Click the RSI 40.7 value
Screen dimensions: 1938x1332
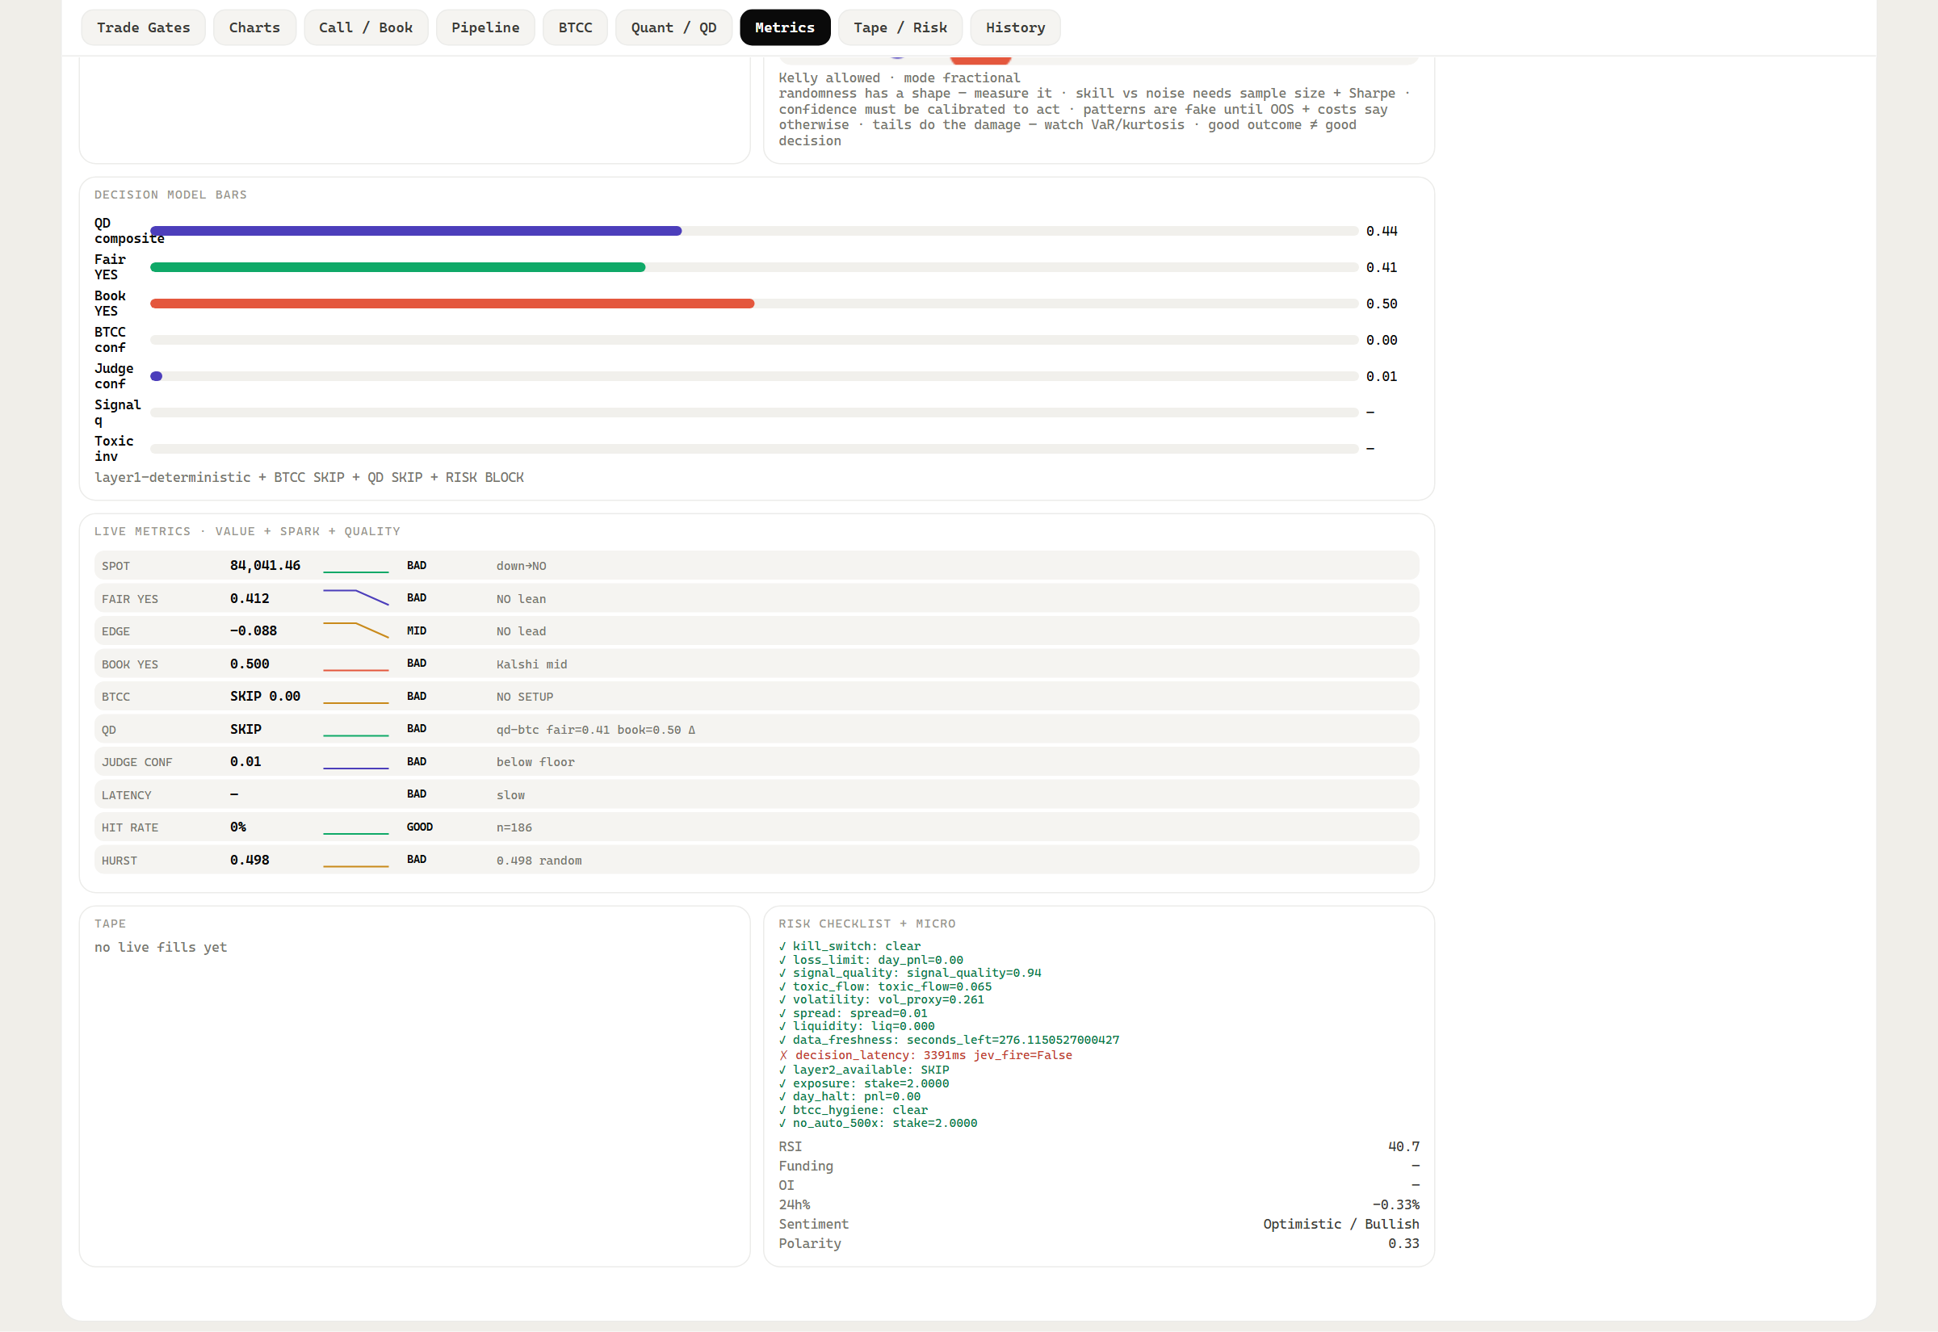1403,1148
